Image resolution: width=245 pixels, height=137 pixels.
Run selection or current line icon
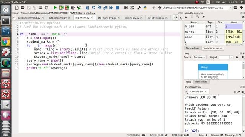(73, 8)
